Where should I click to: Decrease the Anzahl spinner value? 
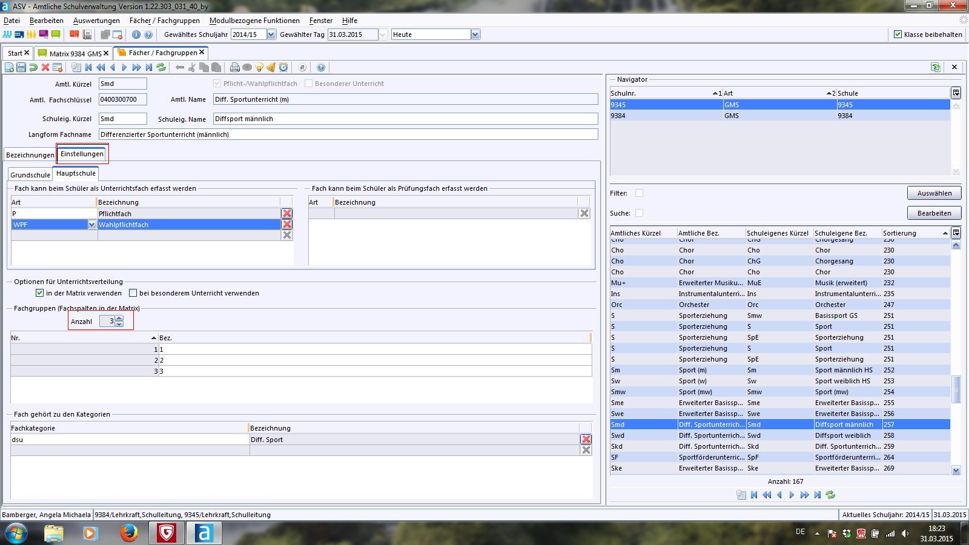click(x=119, y=324)
